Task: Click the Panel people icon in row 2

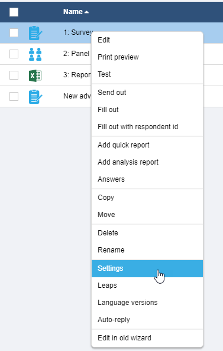Action: coord(35,54)
